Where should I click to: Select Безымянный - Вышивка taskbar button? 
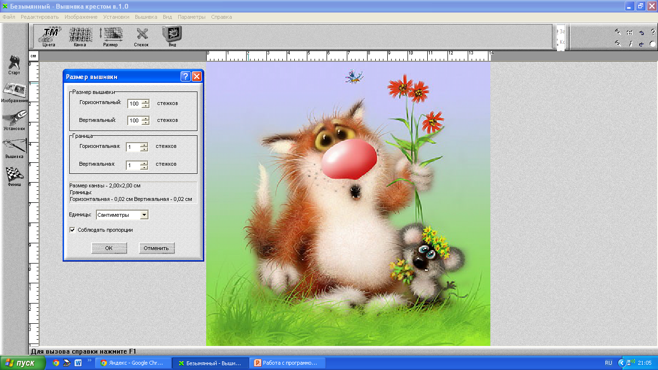click(211, 363)
